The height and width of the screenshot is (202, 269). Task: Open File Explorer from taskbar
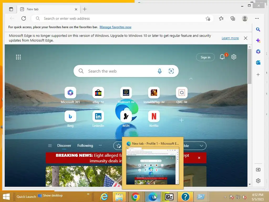119,197
